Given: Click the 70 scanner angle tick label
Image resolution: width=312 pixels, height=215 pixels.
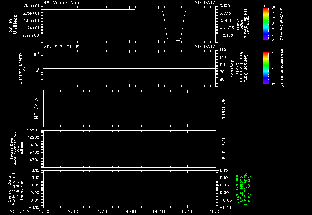Looking at the screenshot, I should (x=222, y=72).
